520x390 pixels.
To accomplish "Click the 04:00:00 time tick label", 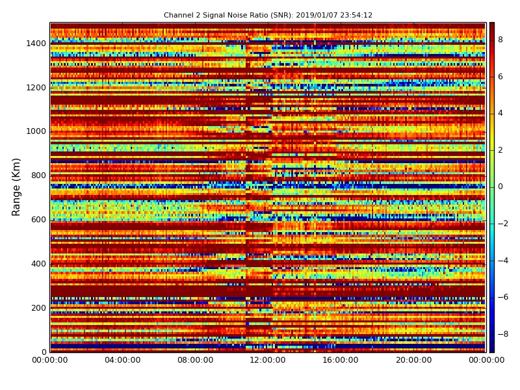I will point(123,360).
